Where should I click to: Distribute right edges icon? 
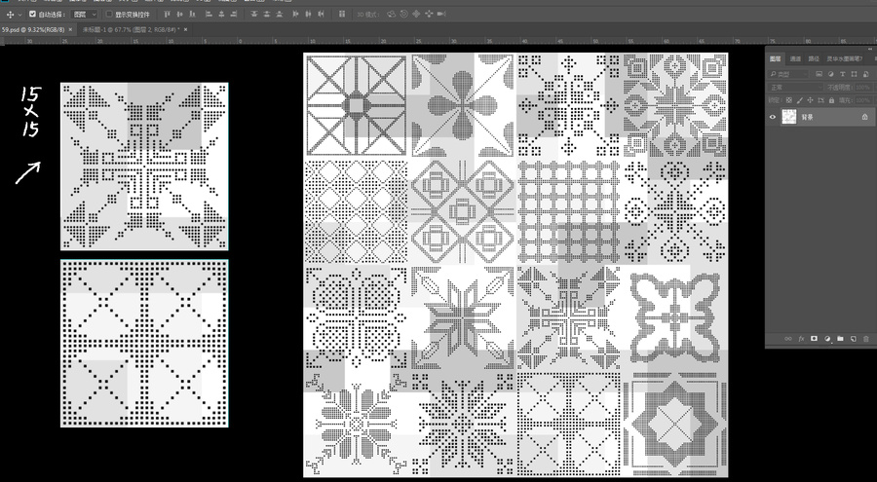(321, 14)
